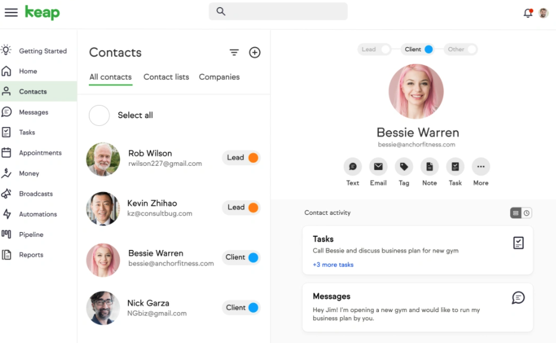
Task: Tick the Select all checkbox circle
Action: [99, 115]
